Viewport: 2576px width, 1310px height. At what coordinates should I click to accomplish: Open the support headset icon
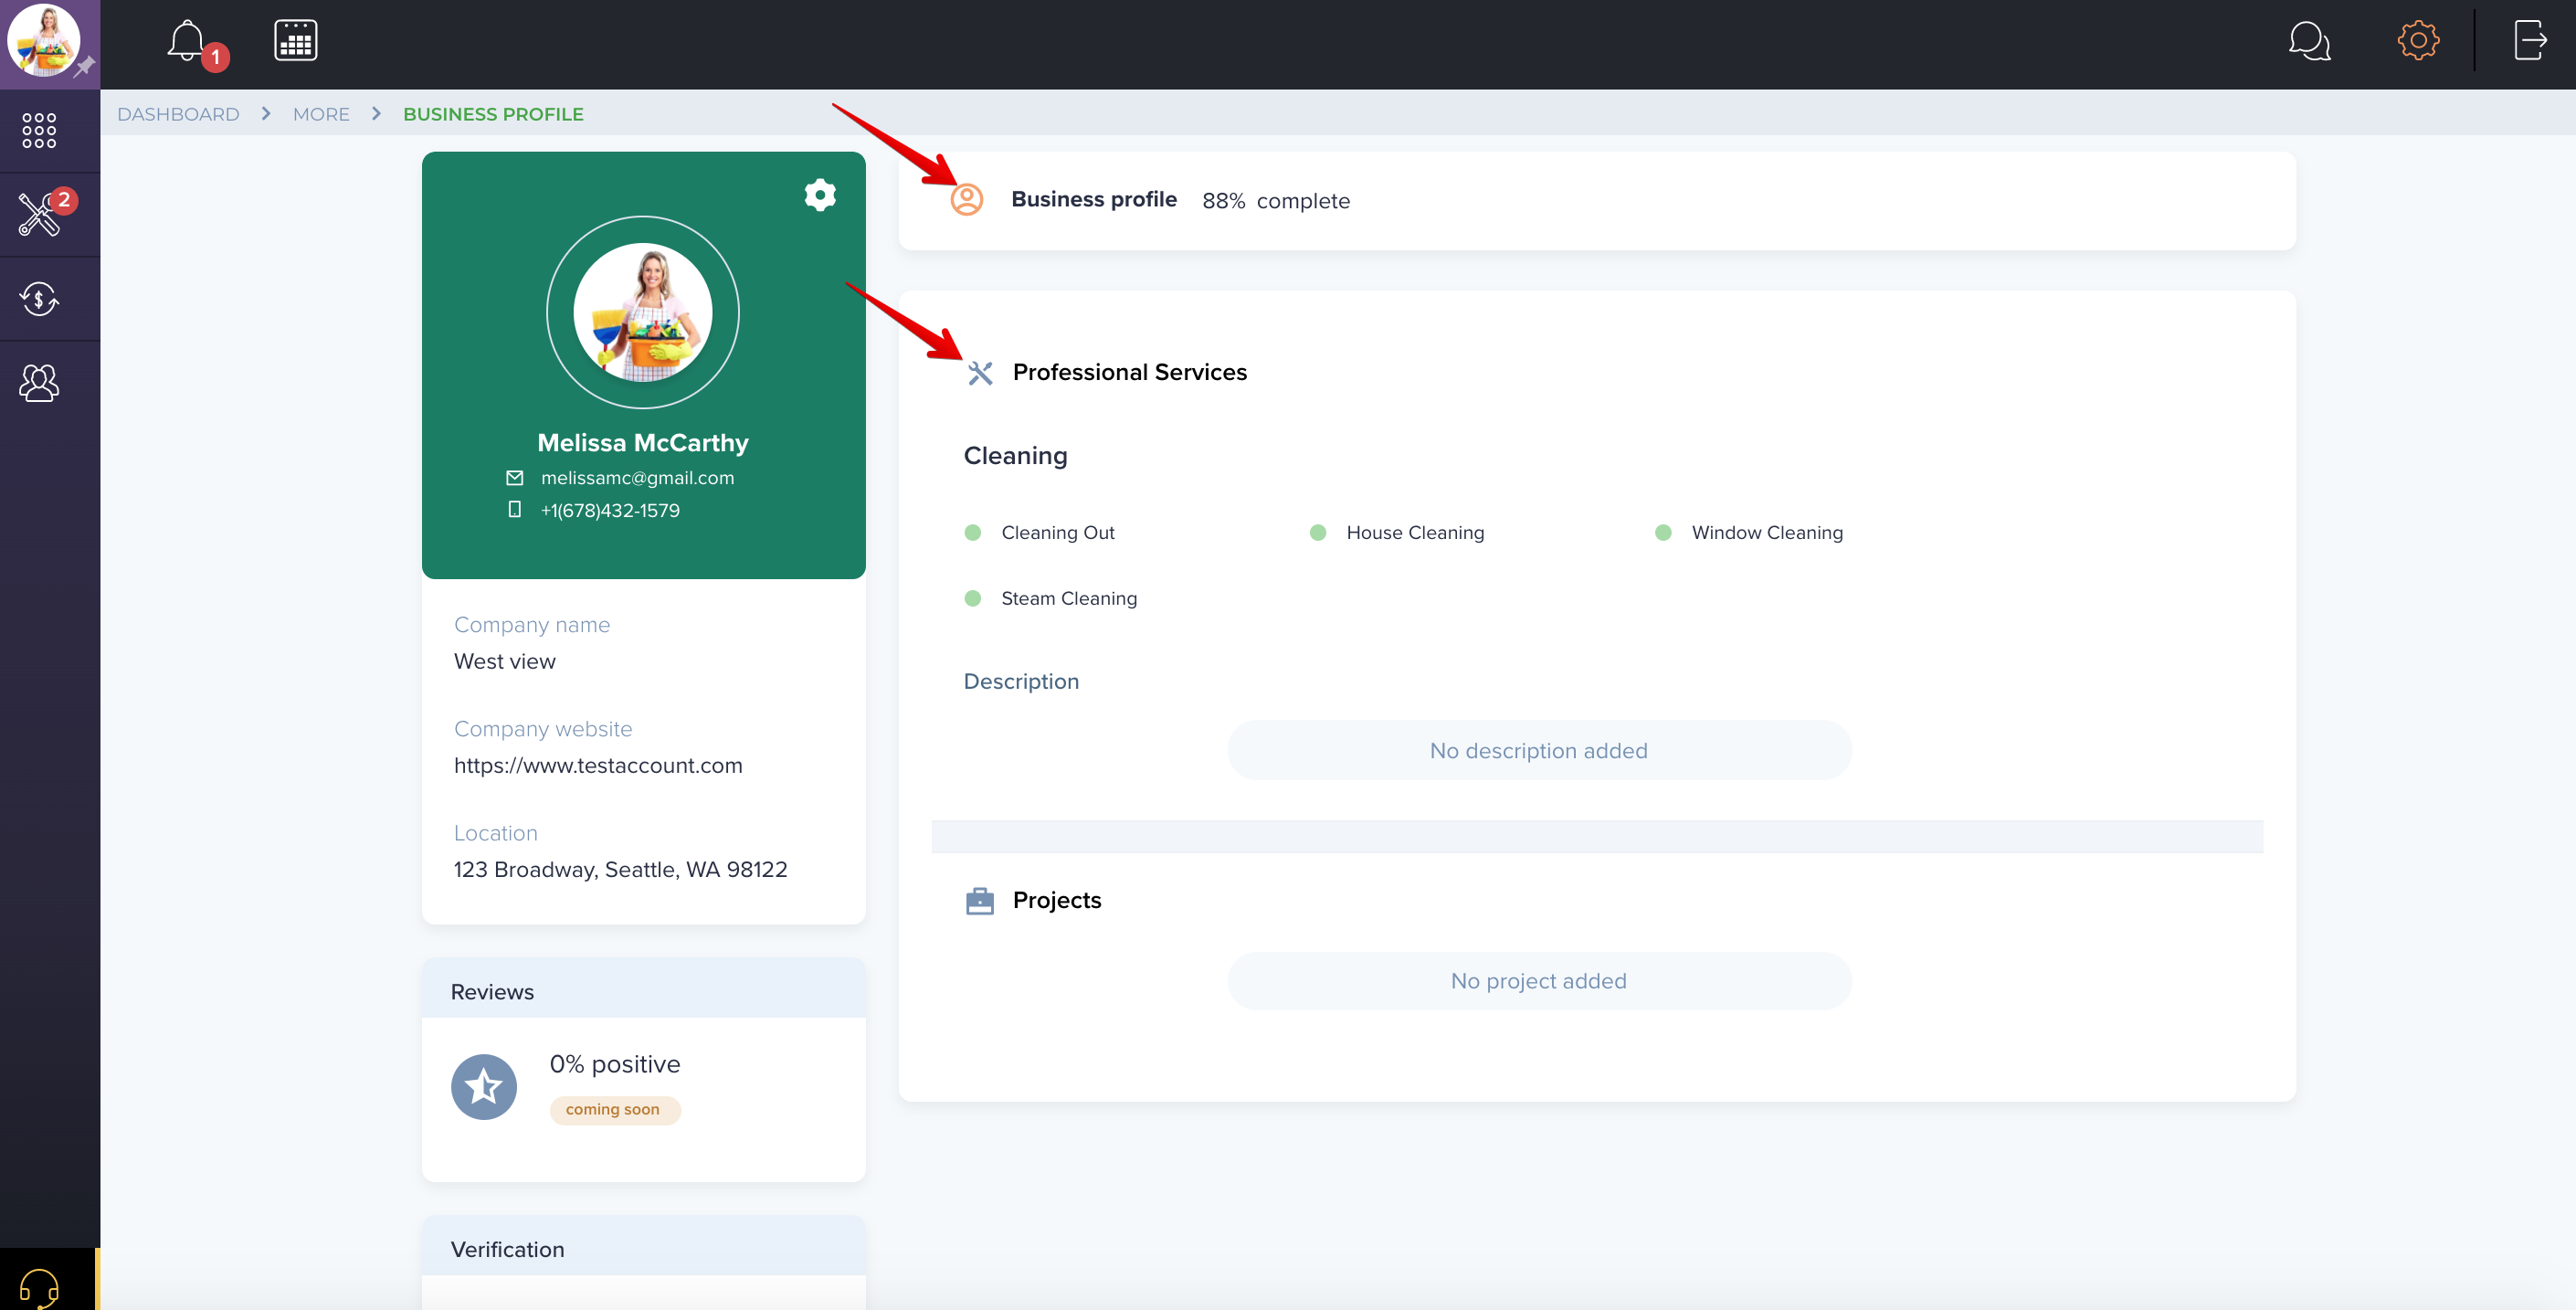tap(39, 1287)
